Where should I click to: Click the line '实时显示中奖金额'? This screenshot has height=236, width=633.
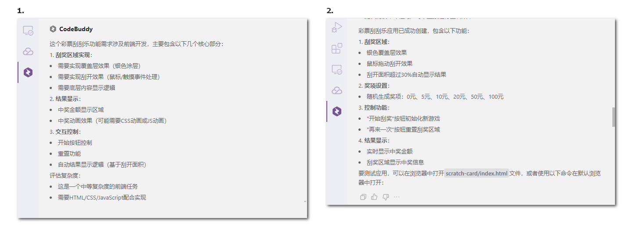pos(390,151)
